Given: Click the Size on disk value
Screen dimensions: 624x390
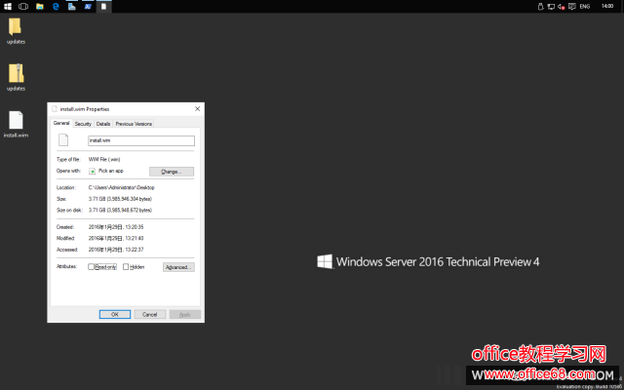Looking at the screenshot, I should (x=120, y=210).
